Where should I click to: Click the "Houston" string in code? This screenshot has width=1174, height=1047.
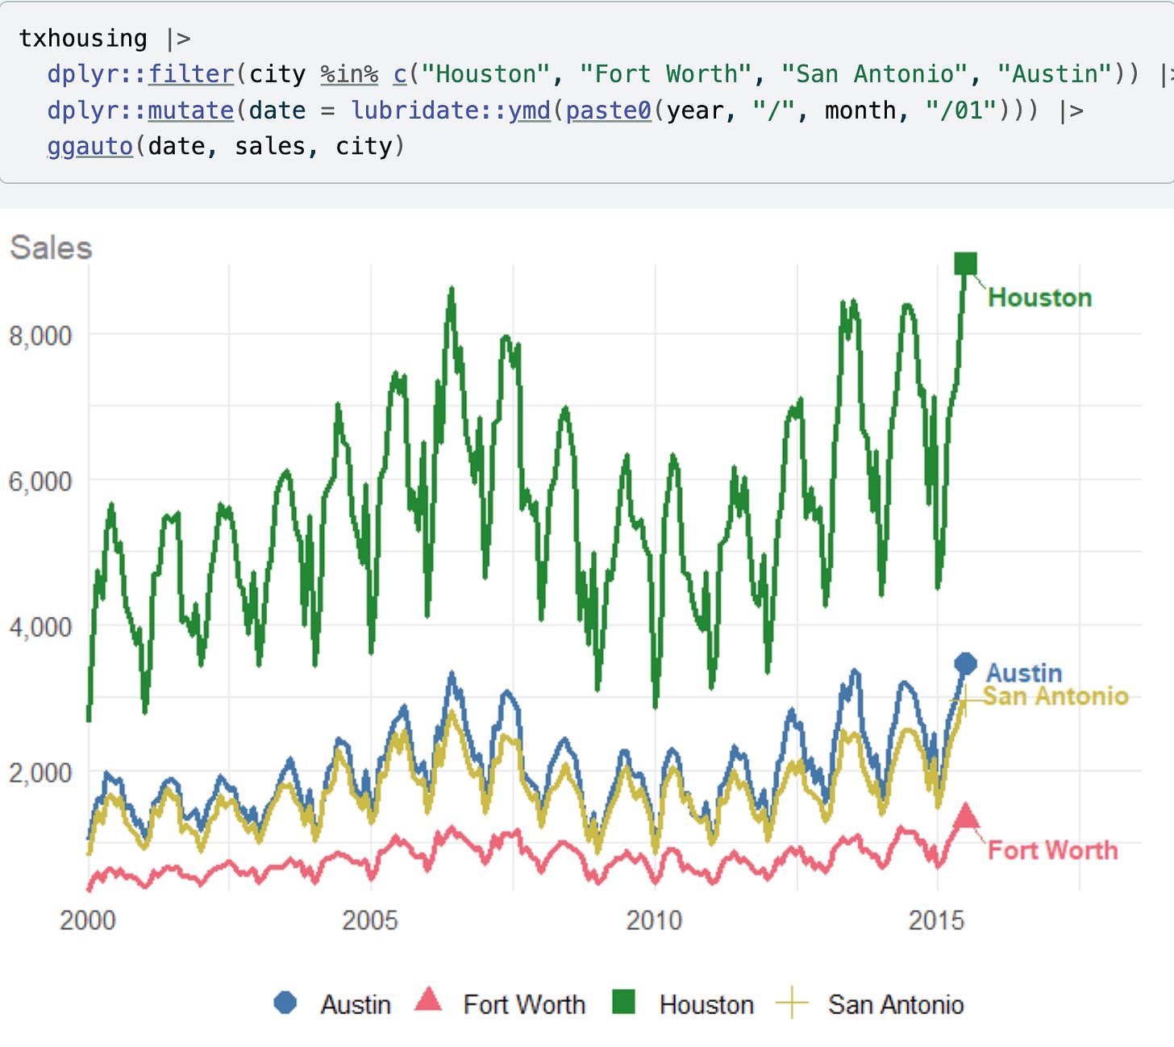[x=486, y=74]
